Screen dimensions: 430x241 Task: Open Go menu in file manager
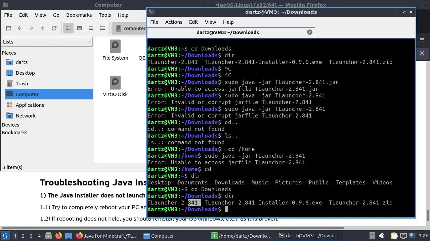click(x=56, y=15)
